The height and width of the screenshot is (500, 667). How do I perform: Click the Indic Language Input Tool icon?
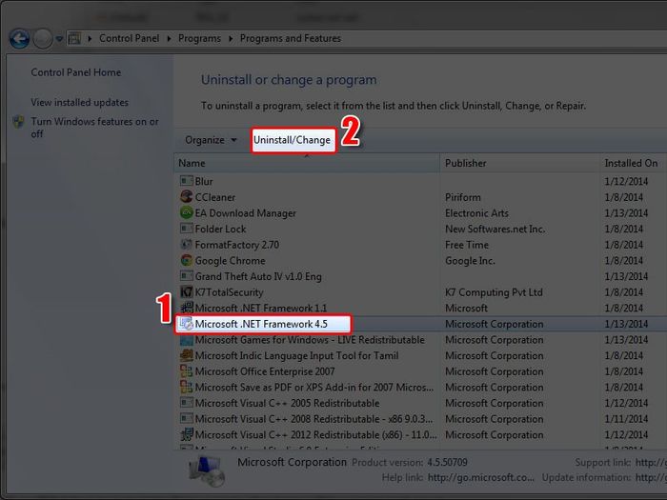(x=187, y=355)
